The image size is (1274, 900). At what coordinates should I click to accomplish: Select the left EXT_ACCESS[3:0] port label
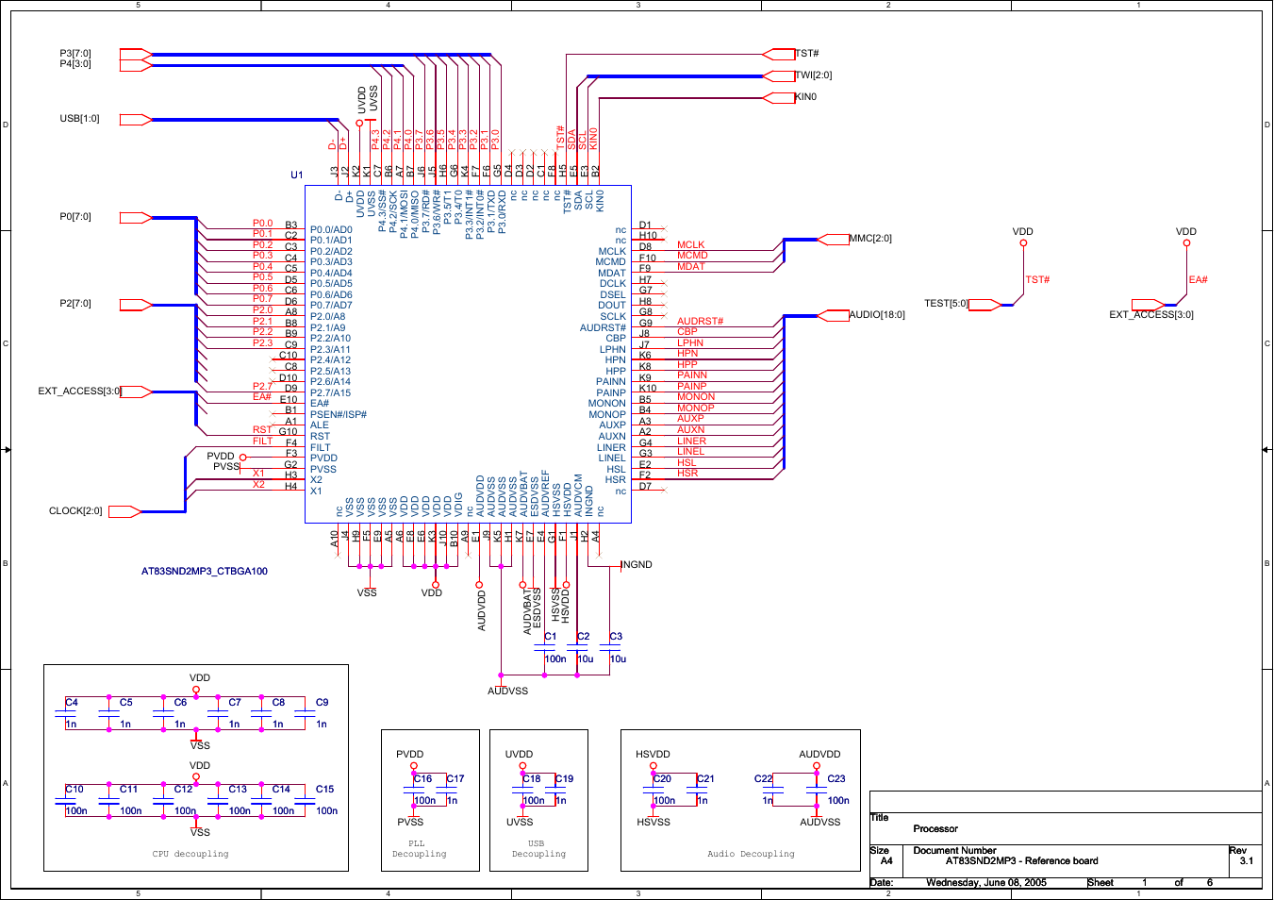point(79,392)
